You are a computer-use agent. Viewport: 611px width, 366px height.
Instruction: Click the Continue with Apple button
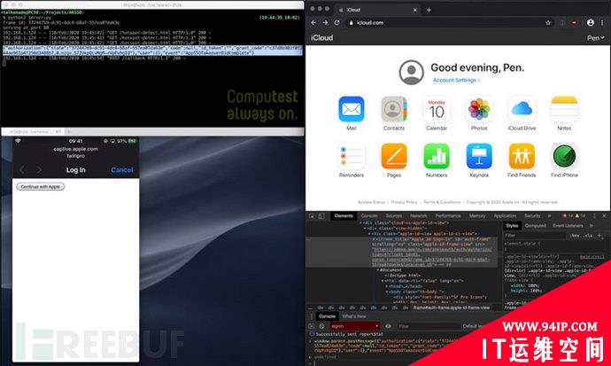41,187
